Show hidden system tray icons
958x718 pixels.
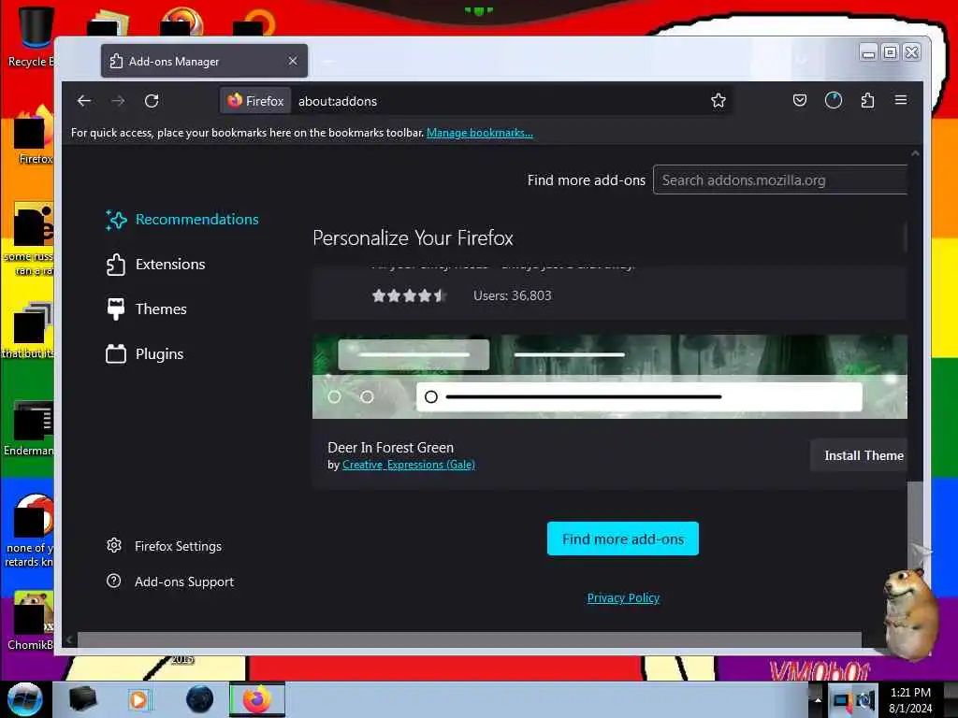click(818, 699)
